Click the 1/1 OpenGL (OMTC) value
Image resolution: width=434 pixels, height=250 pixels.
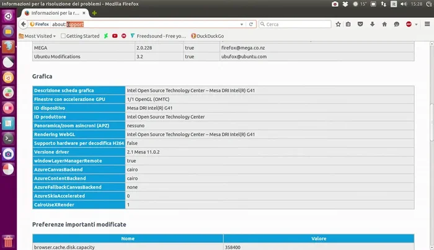pos(148,99)
